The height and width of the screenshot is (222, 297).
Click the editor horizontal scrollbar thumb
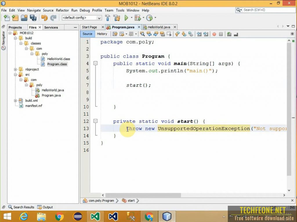pyautogui.click(x=143, y=195)
